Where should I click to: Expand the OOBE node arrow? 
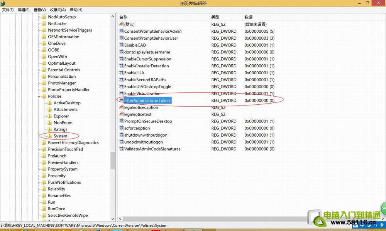click(39, 50)
